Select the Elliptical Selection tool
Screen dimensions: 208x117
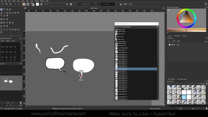click(x=4, y=30)
